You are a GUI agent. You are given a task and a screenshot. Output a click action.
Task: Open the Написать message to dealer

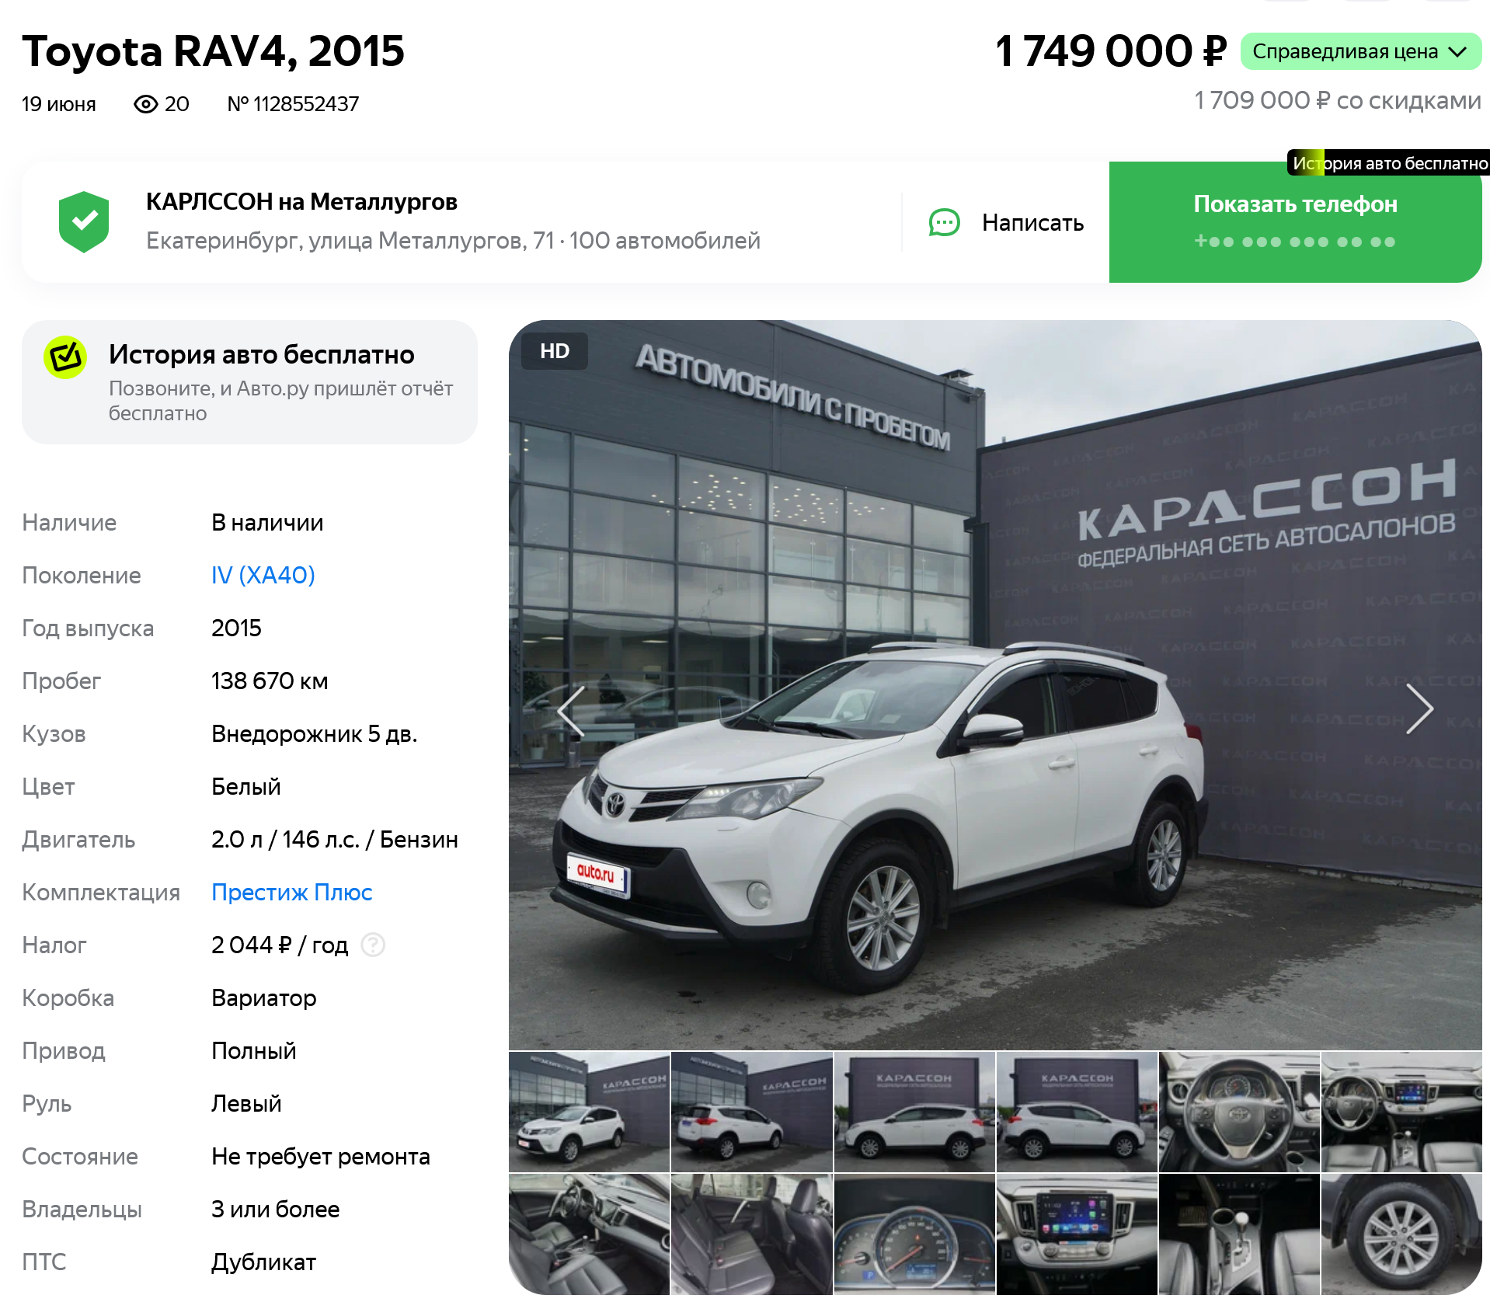point(1007,223)
